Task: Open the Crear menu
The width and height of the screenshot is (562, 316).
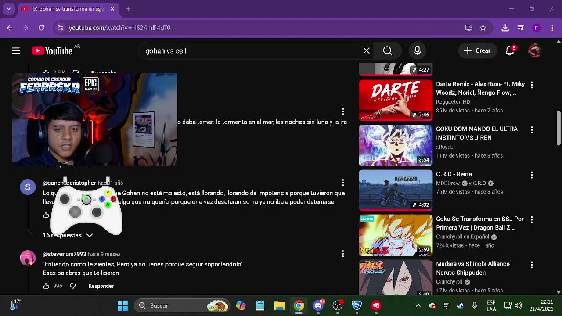Action: click(477, 51)
